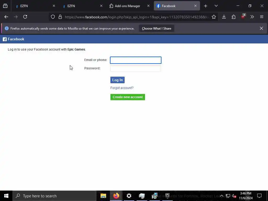Screen dimensions: 268x201
Task: Open Firefox View button at top left
Action: pos(5,6)
